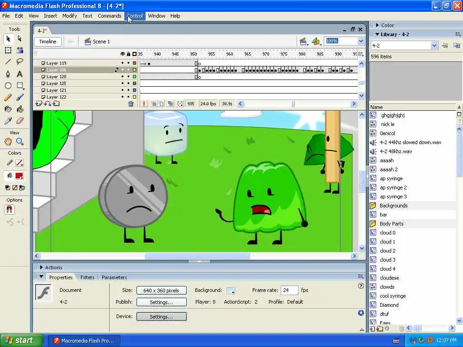This screenshot has width=463, height=347.
Task: Click the Edit Scene clapperboard icon
Action: coord(303,42)
